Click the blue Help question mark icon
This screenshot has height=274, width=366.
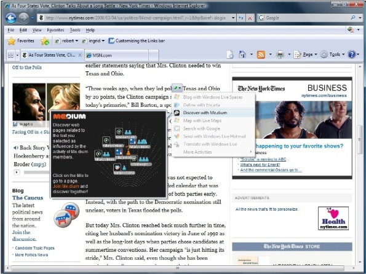click(x=351, y=55)
